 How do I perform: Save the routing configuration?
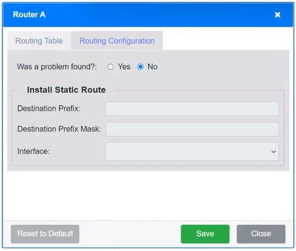point(205,234)
